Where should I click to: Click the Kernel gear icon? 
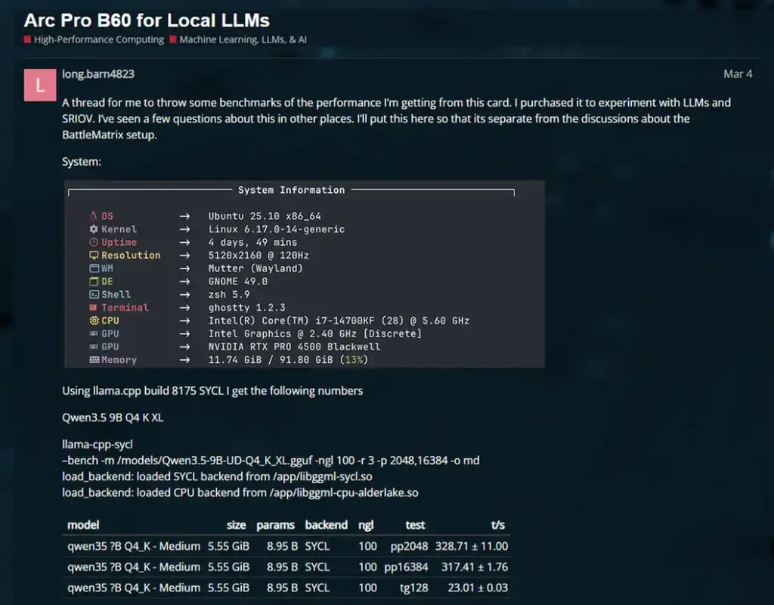(x=93, y=228)
